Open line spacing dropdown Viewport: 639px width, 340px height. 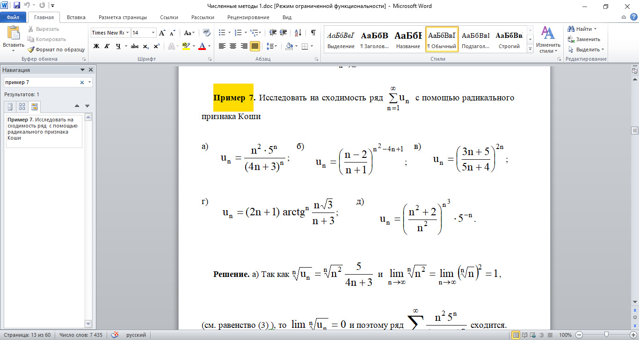[271, 46]
